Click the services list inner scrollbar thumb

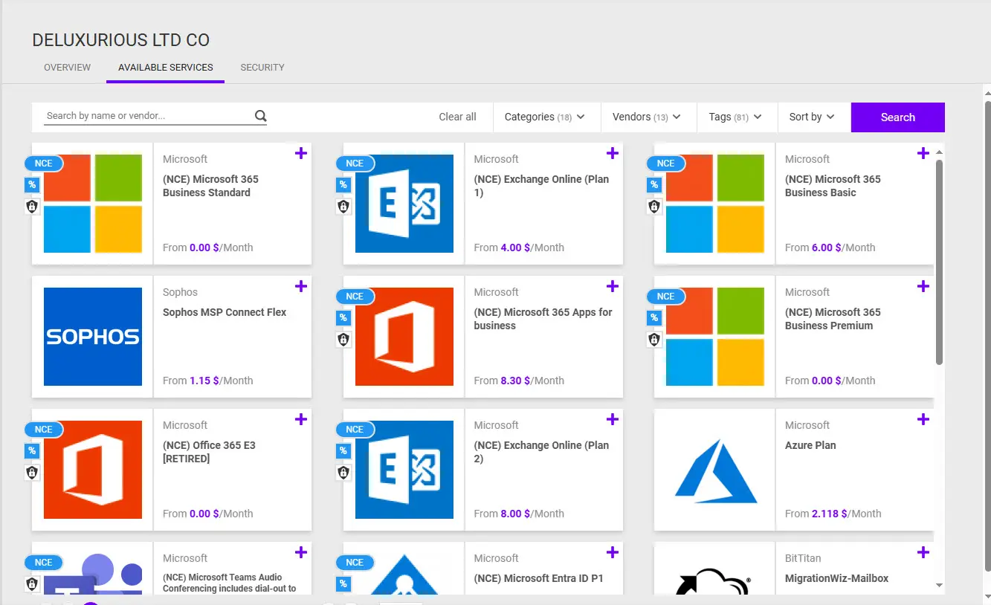[x=939, y=262]
